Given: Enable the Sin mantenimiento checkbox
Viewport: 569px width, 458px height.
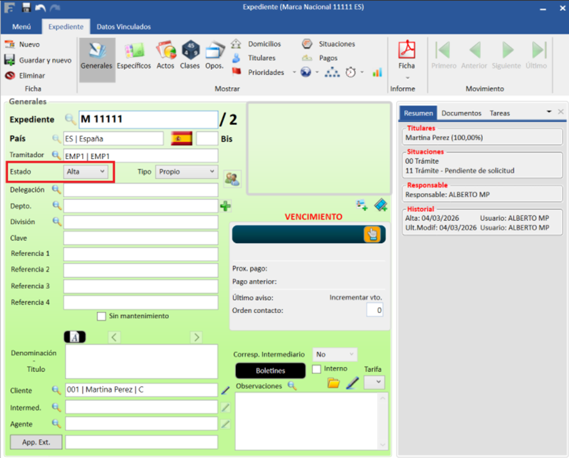Looking at the screenshot, I should pyautogui.click(x=101, y=316).
